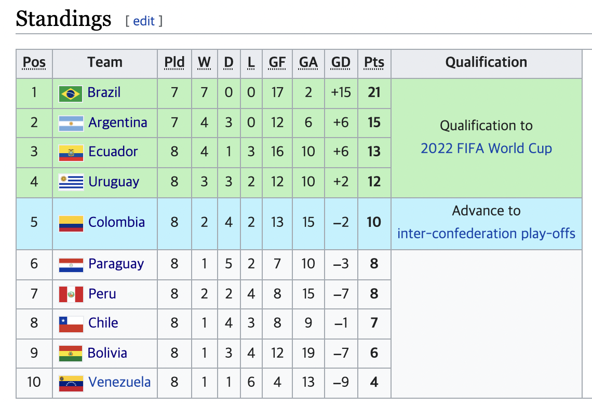Click the Pld column header abbreviation

[174, 62]
